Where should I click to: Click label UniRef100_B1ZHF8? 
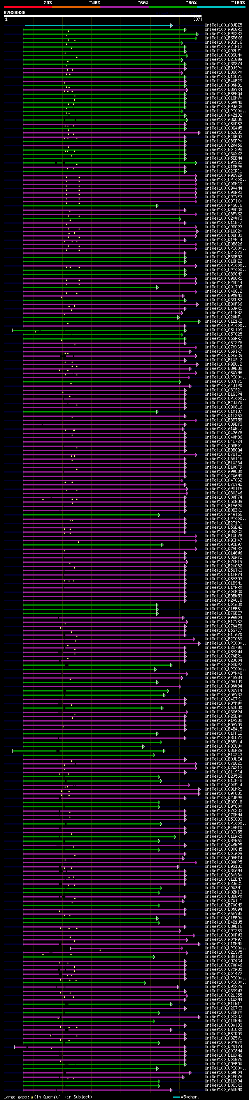pos(223,780)
